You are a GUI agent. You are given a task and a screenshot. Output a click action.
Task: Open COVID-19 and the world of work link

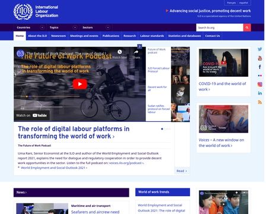pyautogui.click(x=222, y=86)
